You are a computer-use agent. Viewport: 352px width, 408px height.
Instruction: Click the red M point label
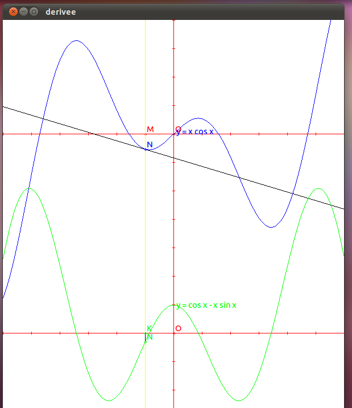pos(150,129)
